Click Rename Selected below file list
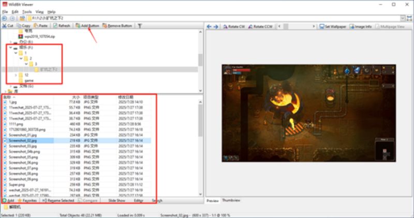 (x=58, y=200)
